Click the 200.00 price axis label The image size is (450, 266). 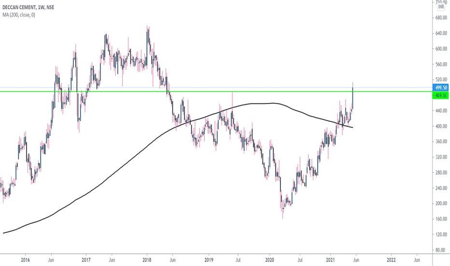click(441, 204)
